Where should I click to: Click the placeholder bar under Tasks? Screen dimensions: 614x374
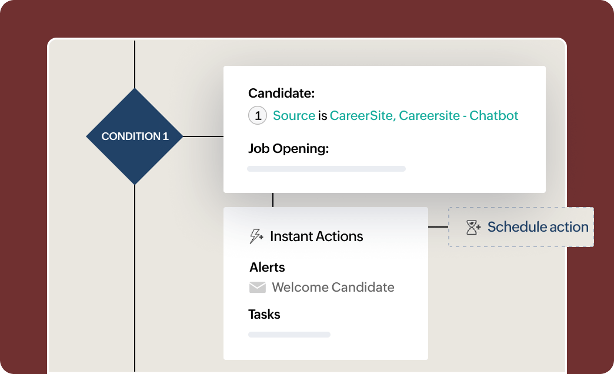289,334
